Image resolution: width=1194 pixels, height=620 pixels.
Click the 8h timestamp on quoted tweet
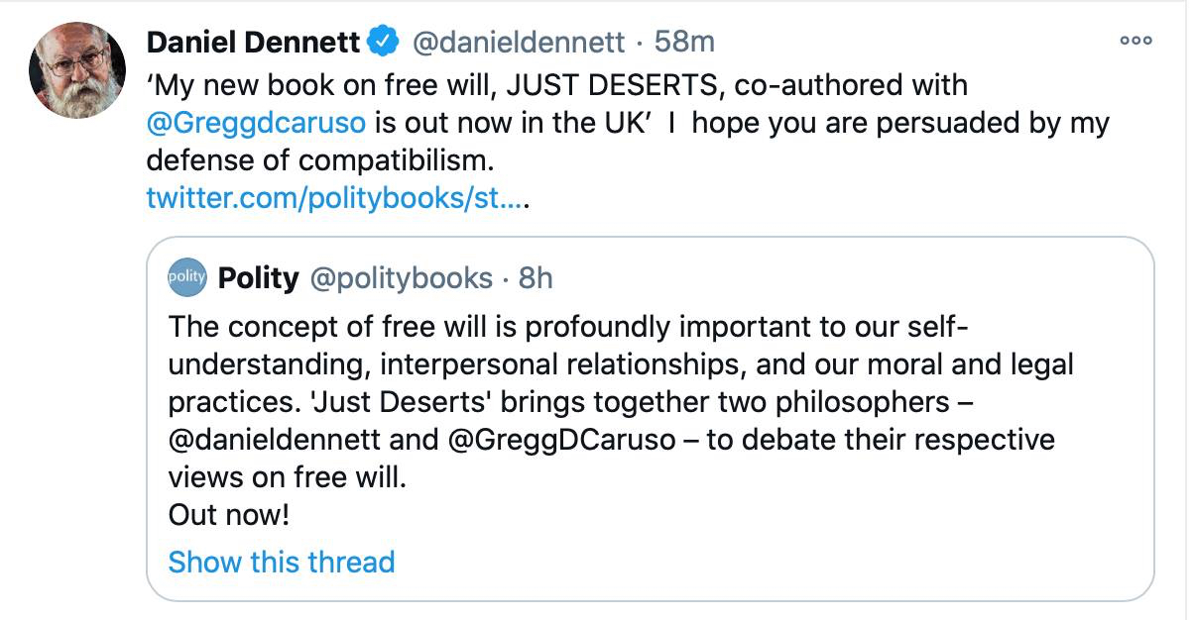tap(536, 278)
